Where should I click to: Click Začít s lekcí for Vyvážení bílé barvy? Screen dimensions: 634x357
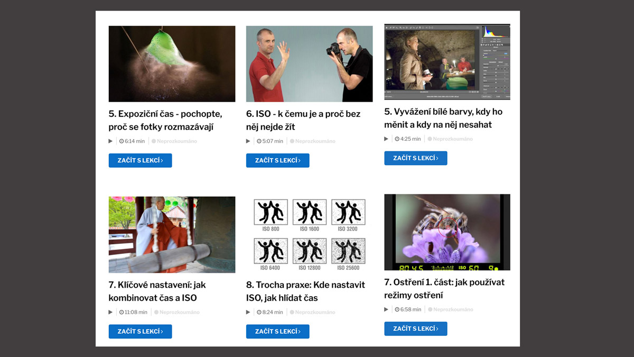pos(415,158)
